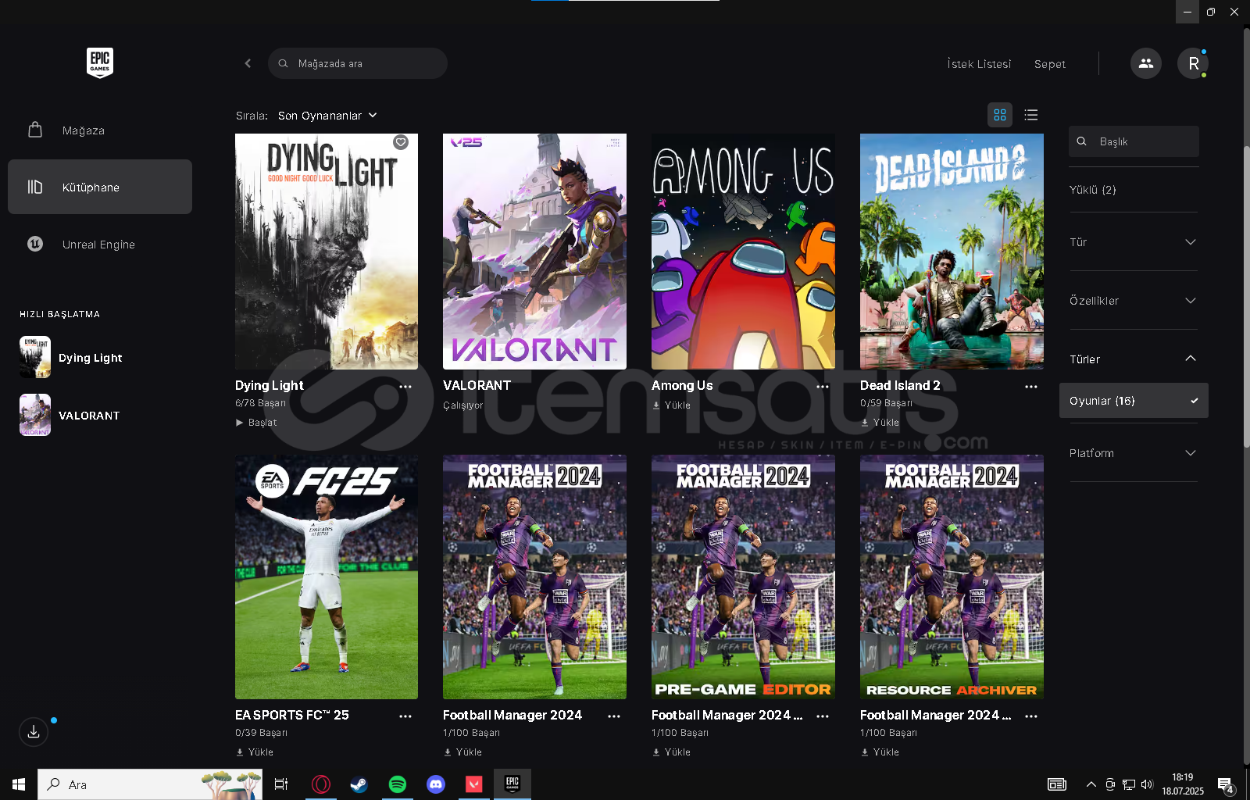
Task: Add Dying Light to favorites heart icon
Action: (401, 142)
